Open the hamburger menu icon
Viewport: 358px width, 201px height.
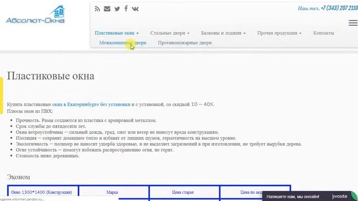coord(353,23)
